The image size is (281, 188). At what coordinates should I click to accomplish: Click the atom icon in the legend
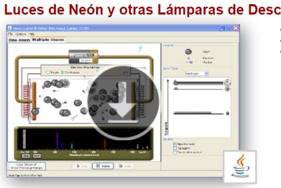pyautogui.click(x=189, y=52)
